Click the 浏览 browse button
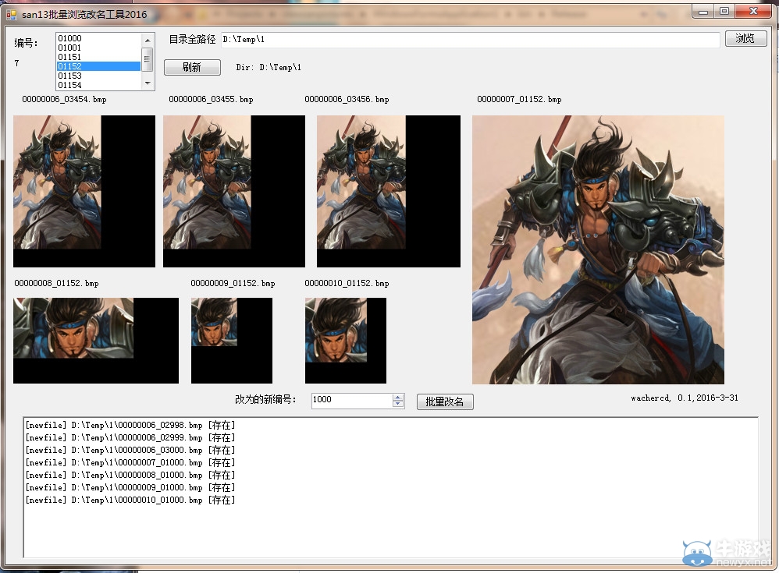The height and width of the screenshot is (573, 779). (x=745, y=38)
